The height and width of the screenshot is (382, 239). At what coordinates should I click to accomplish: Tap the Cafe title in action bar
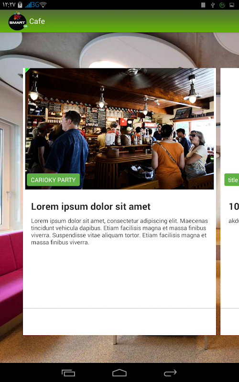pyautogui.click(x=37, y=21)
